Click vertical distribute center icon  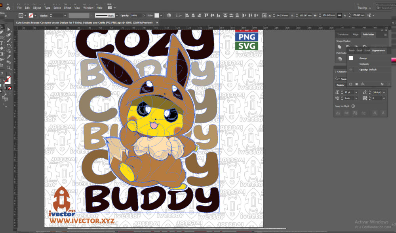[231, 15]
